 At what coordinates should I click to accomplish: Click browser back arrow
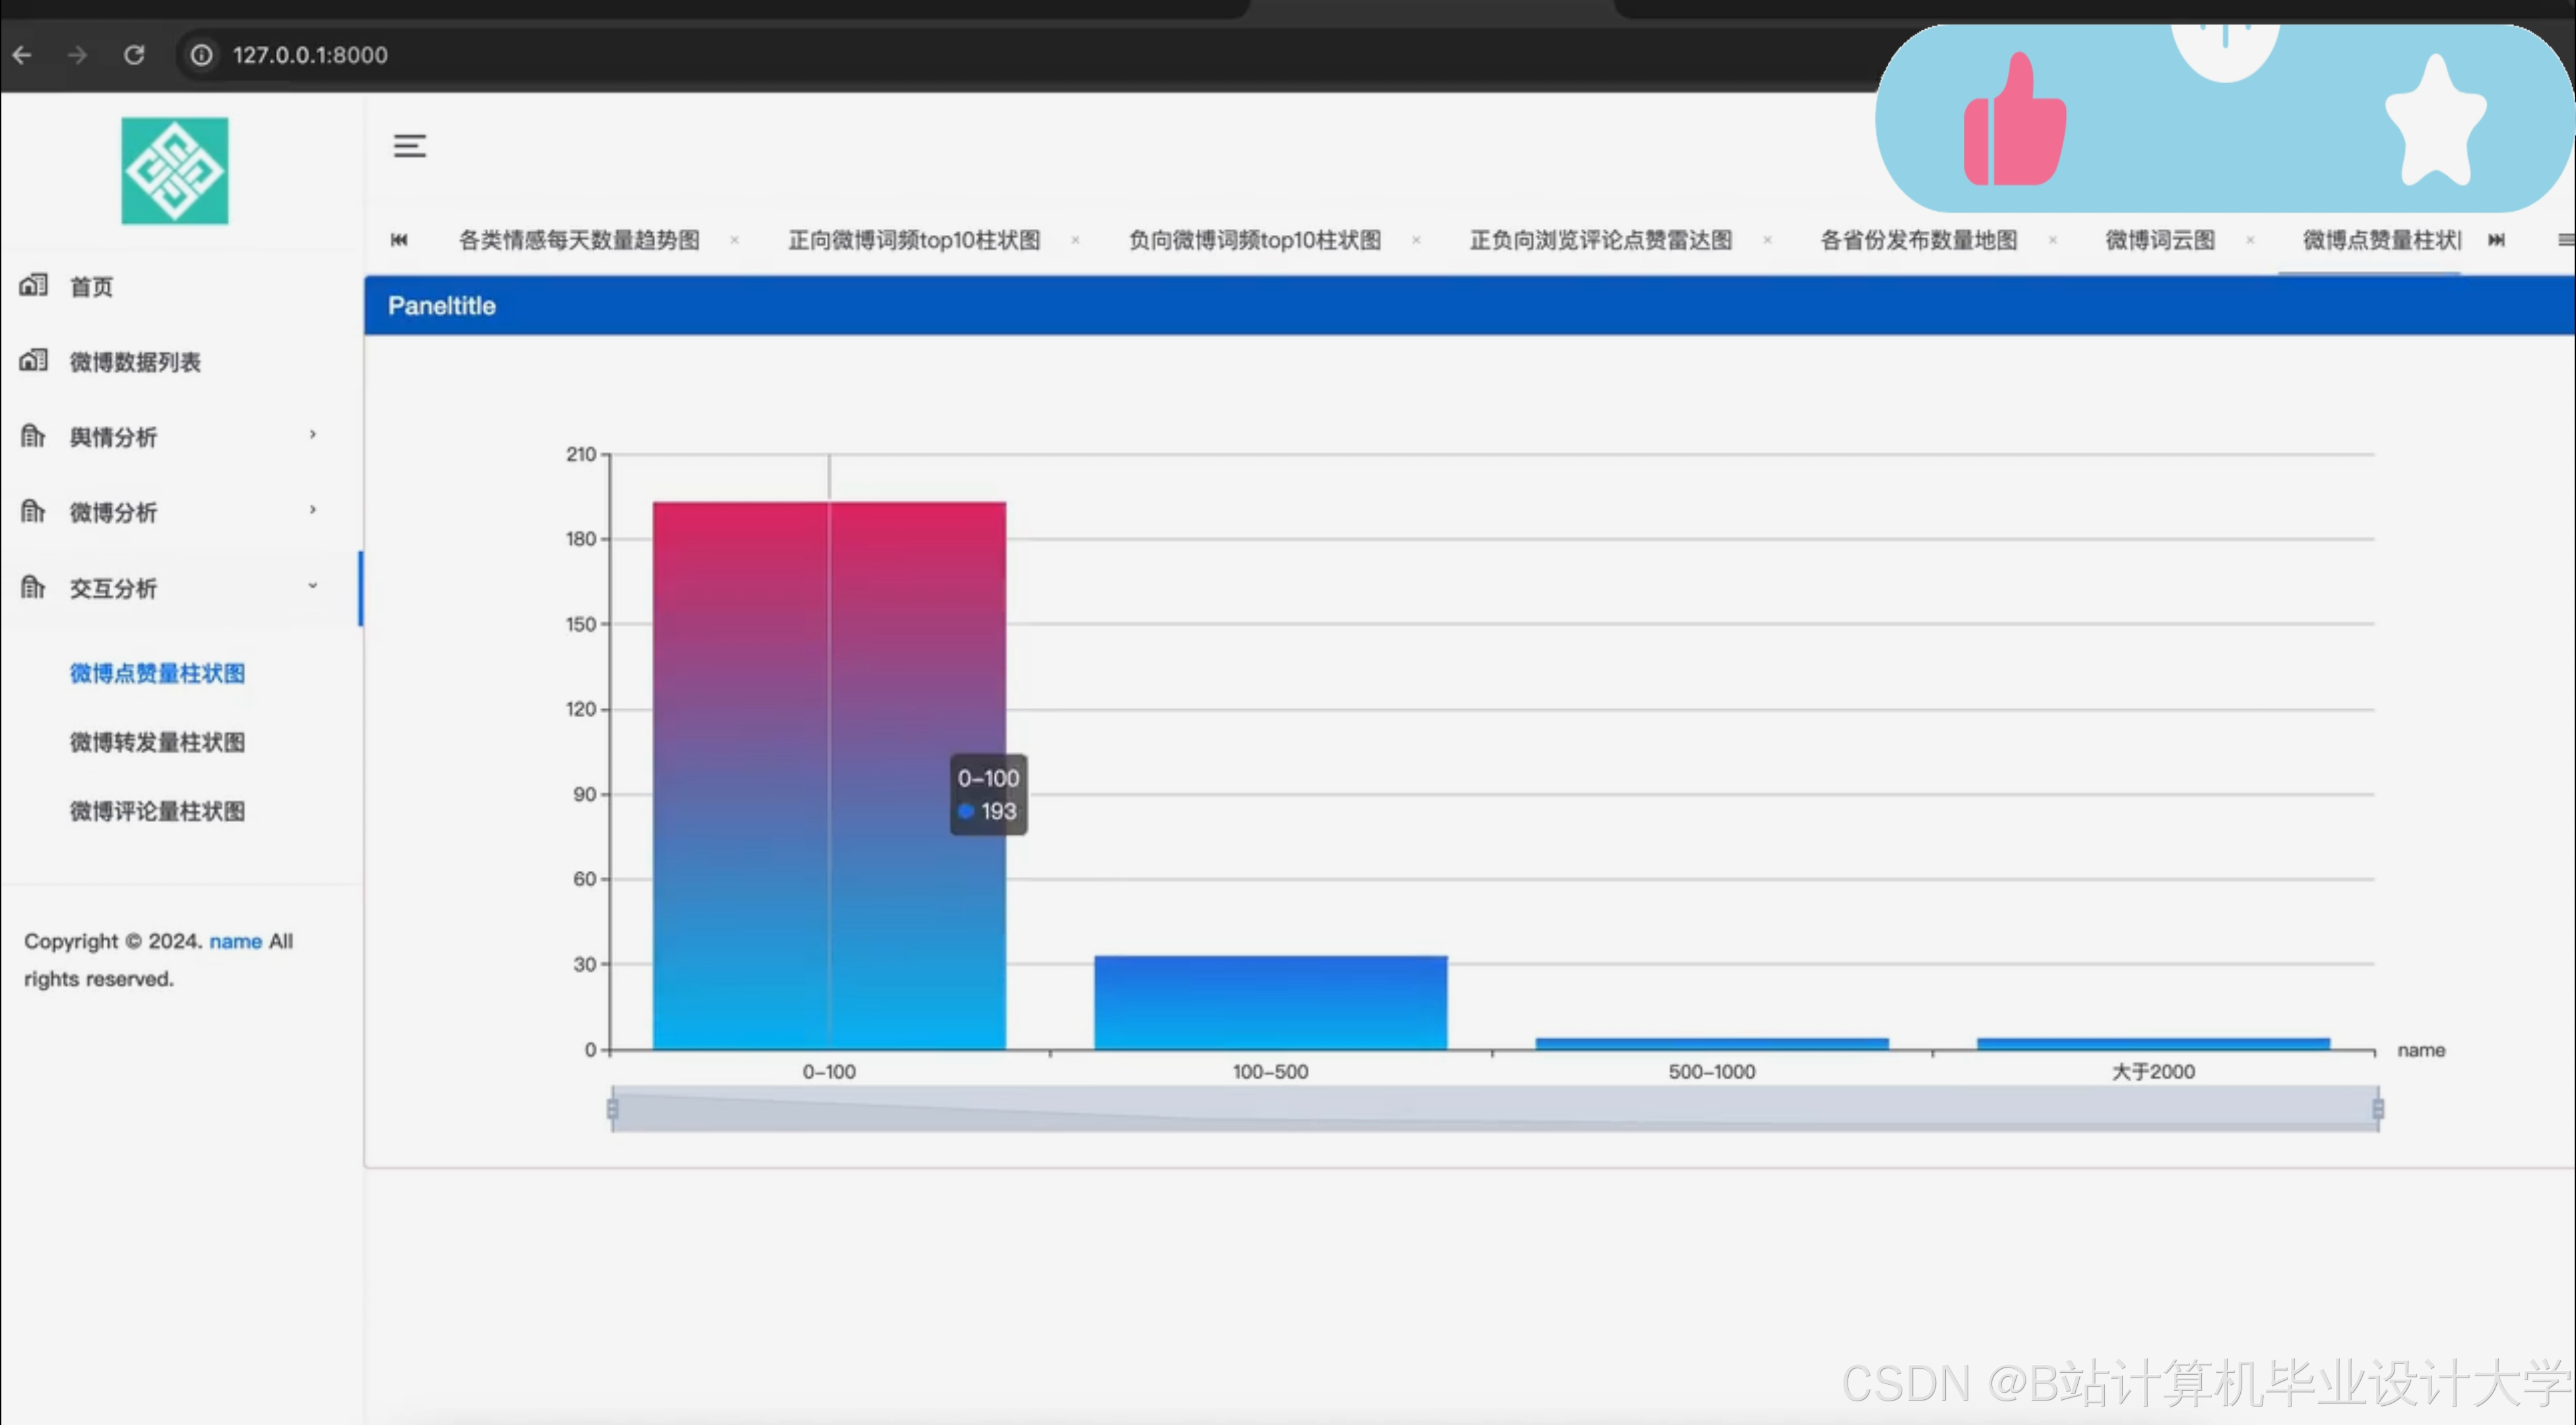tap(22, 55)
